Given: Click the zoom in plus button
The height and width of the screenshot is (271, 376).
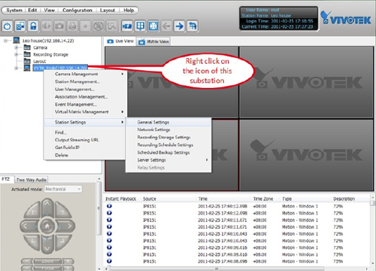Looking at the screenshot, I should [68, 261].
